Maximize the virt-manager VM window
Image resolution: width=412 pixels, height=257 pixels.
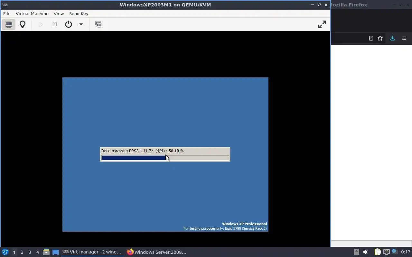click(x=319, y=5)
